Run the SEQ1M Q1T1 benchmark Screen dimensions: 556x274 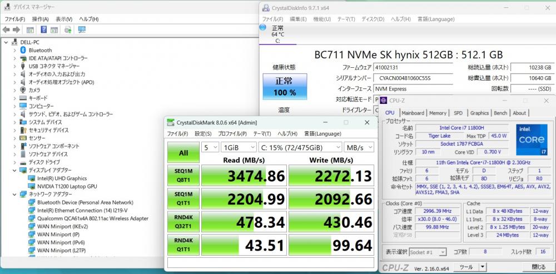pos(183,198)
